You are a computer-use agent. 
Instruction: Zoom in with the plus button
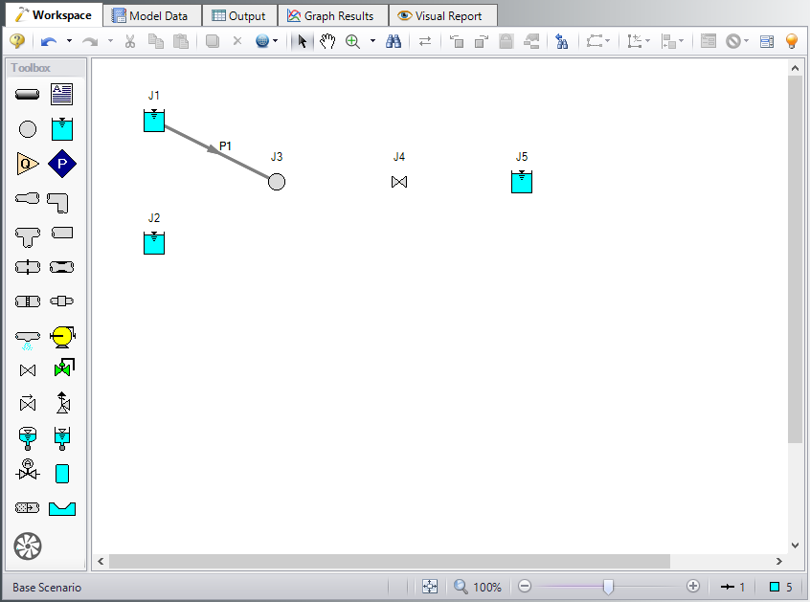(693, 586)
